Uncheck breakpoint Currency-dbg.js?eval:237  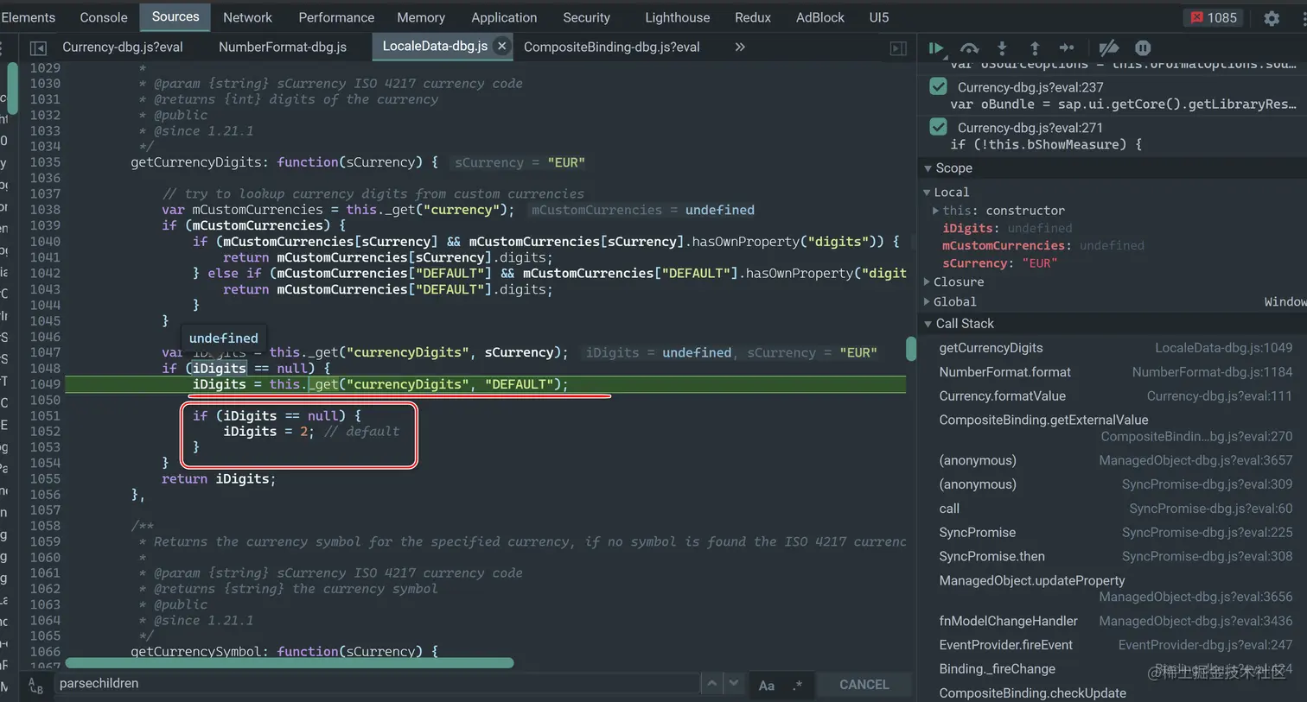click(938, 86)
